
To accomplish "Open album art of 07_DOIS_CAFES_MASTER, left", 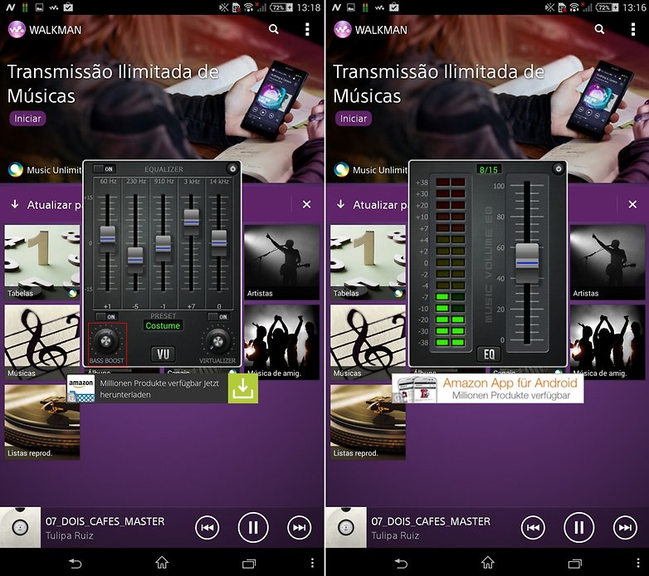I will pos(20,528).
